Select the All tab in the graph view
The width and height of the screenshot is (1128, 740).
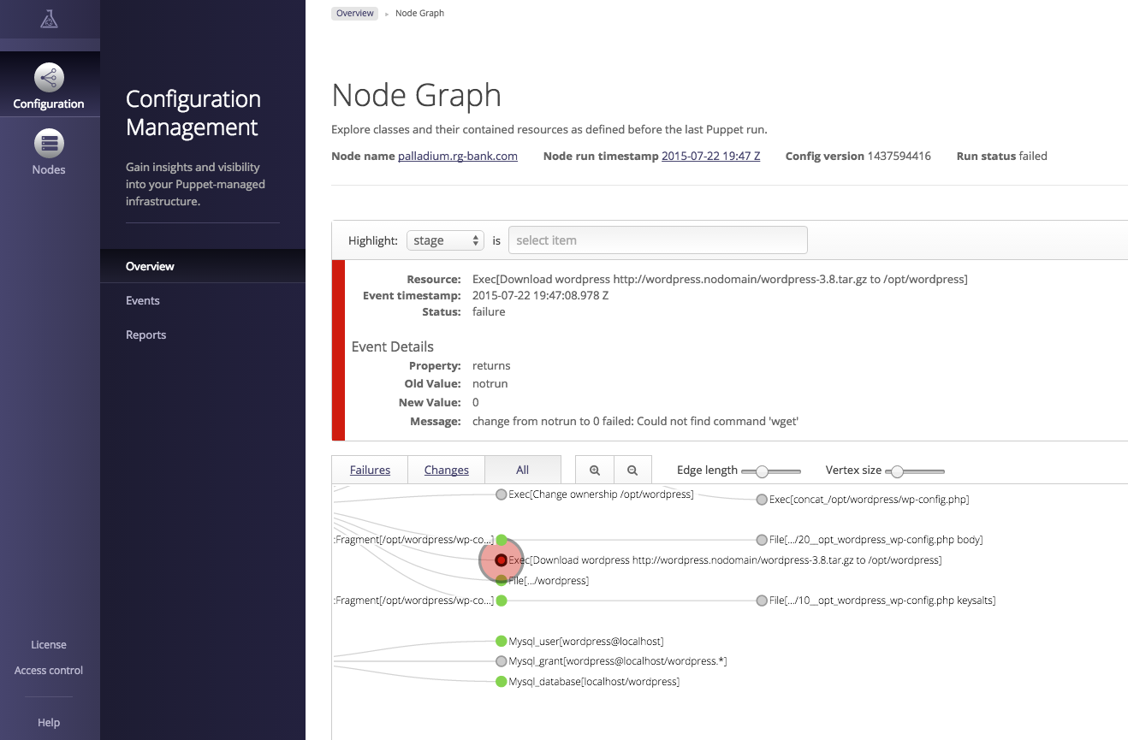pos(522,470)
